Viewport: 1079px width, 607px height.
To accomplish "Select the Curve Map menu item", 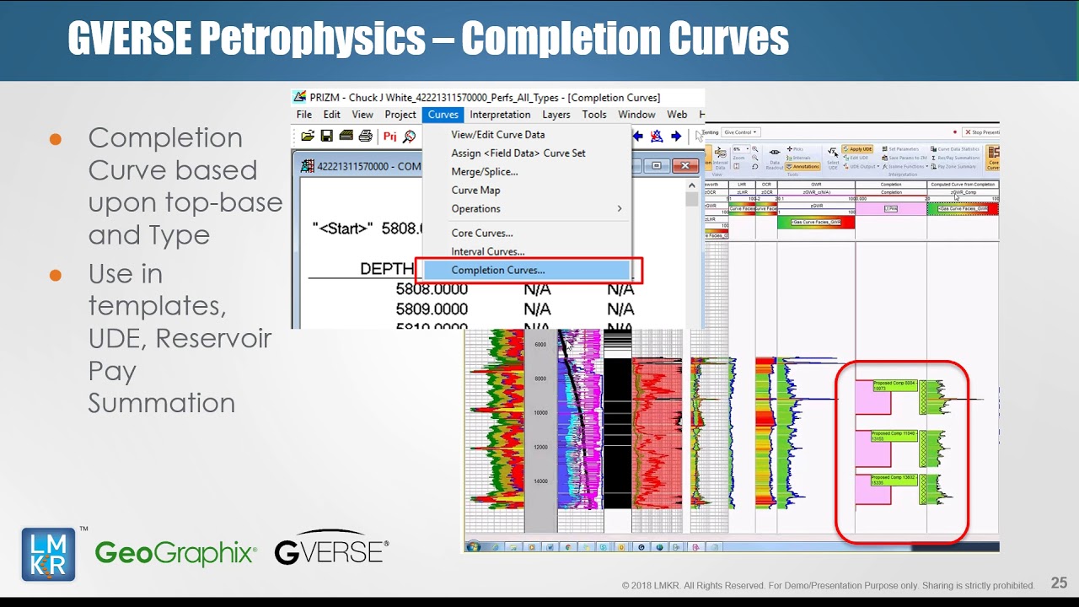I will tap(527, 191).
